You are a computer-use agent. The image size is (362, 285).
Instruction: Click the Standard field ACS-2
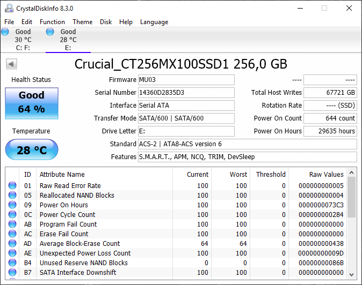248,144
